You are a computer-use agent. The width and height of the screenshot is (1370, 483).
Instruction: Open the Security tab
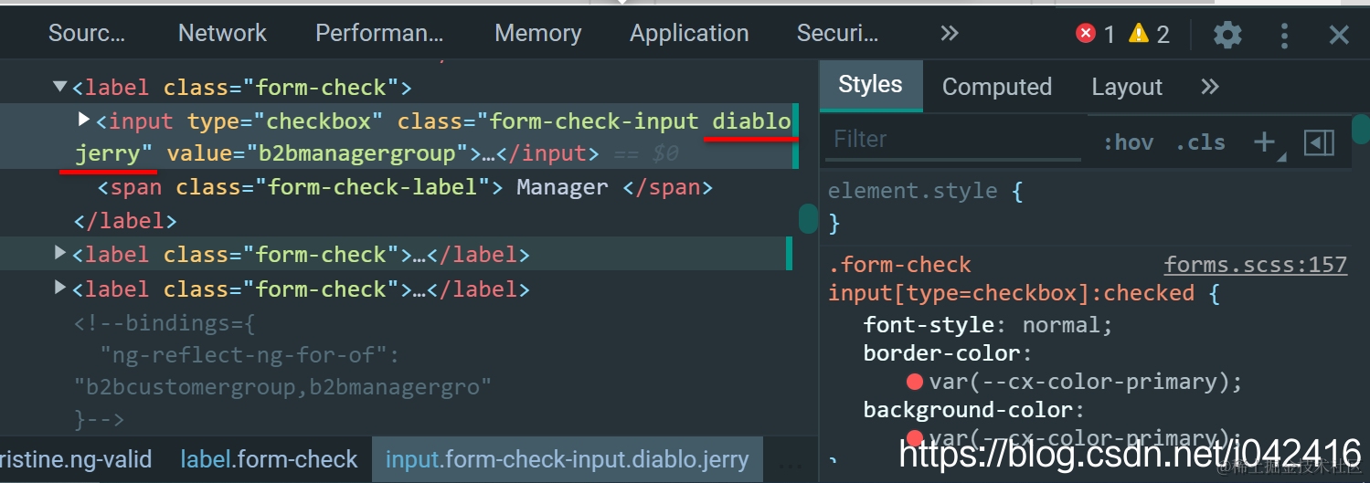pos(837,34)
